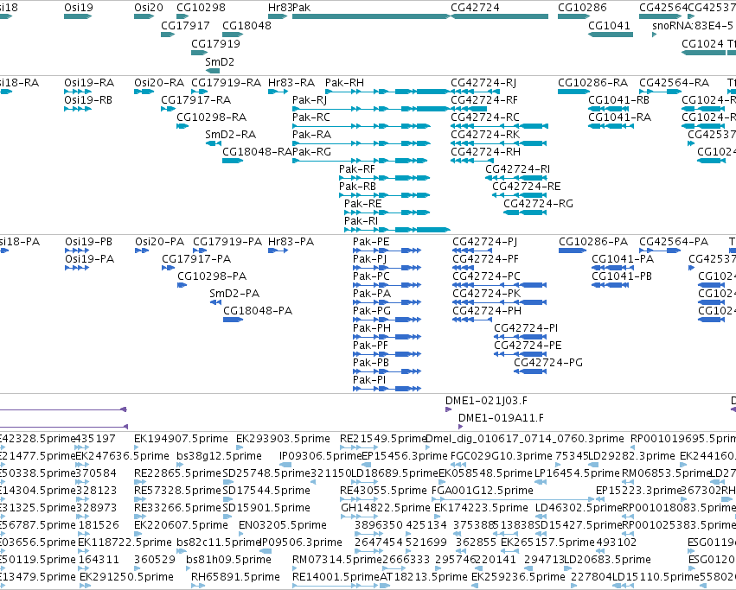
Task: Select the Pak-RG transcript label
Action: (311, 152)
